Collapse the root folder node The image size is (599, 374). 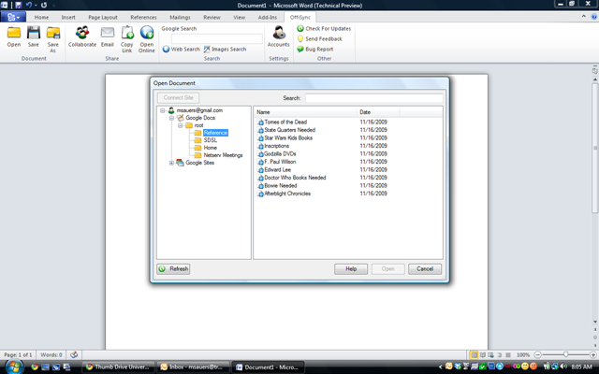(181, 125)
